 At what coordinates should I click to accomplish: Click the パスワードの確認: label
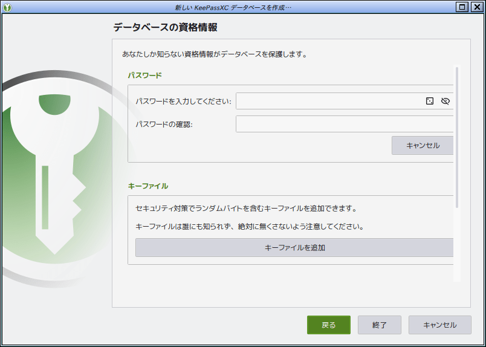(x=164, y=125)
